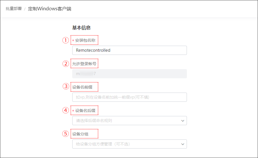The width and height of the screenshot is (258, 158).
Task: Click the red circled number 5 marker
Action: click(65, 134)
